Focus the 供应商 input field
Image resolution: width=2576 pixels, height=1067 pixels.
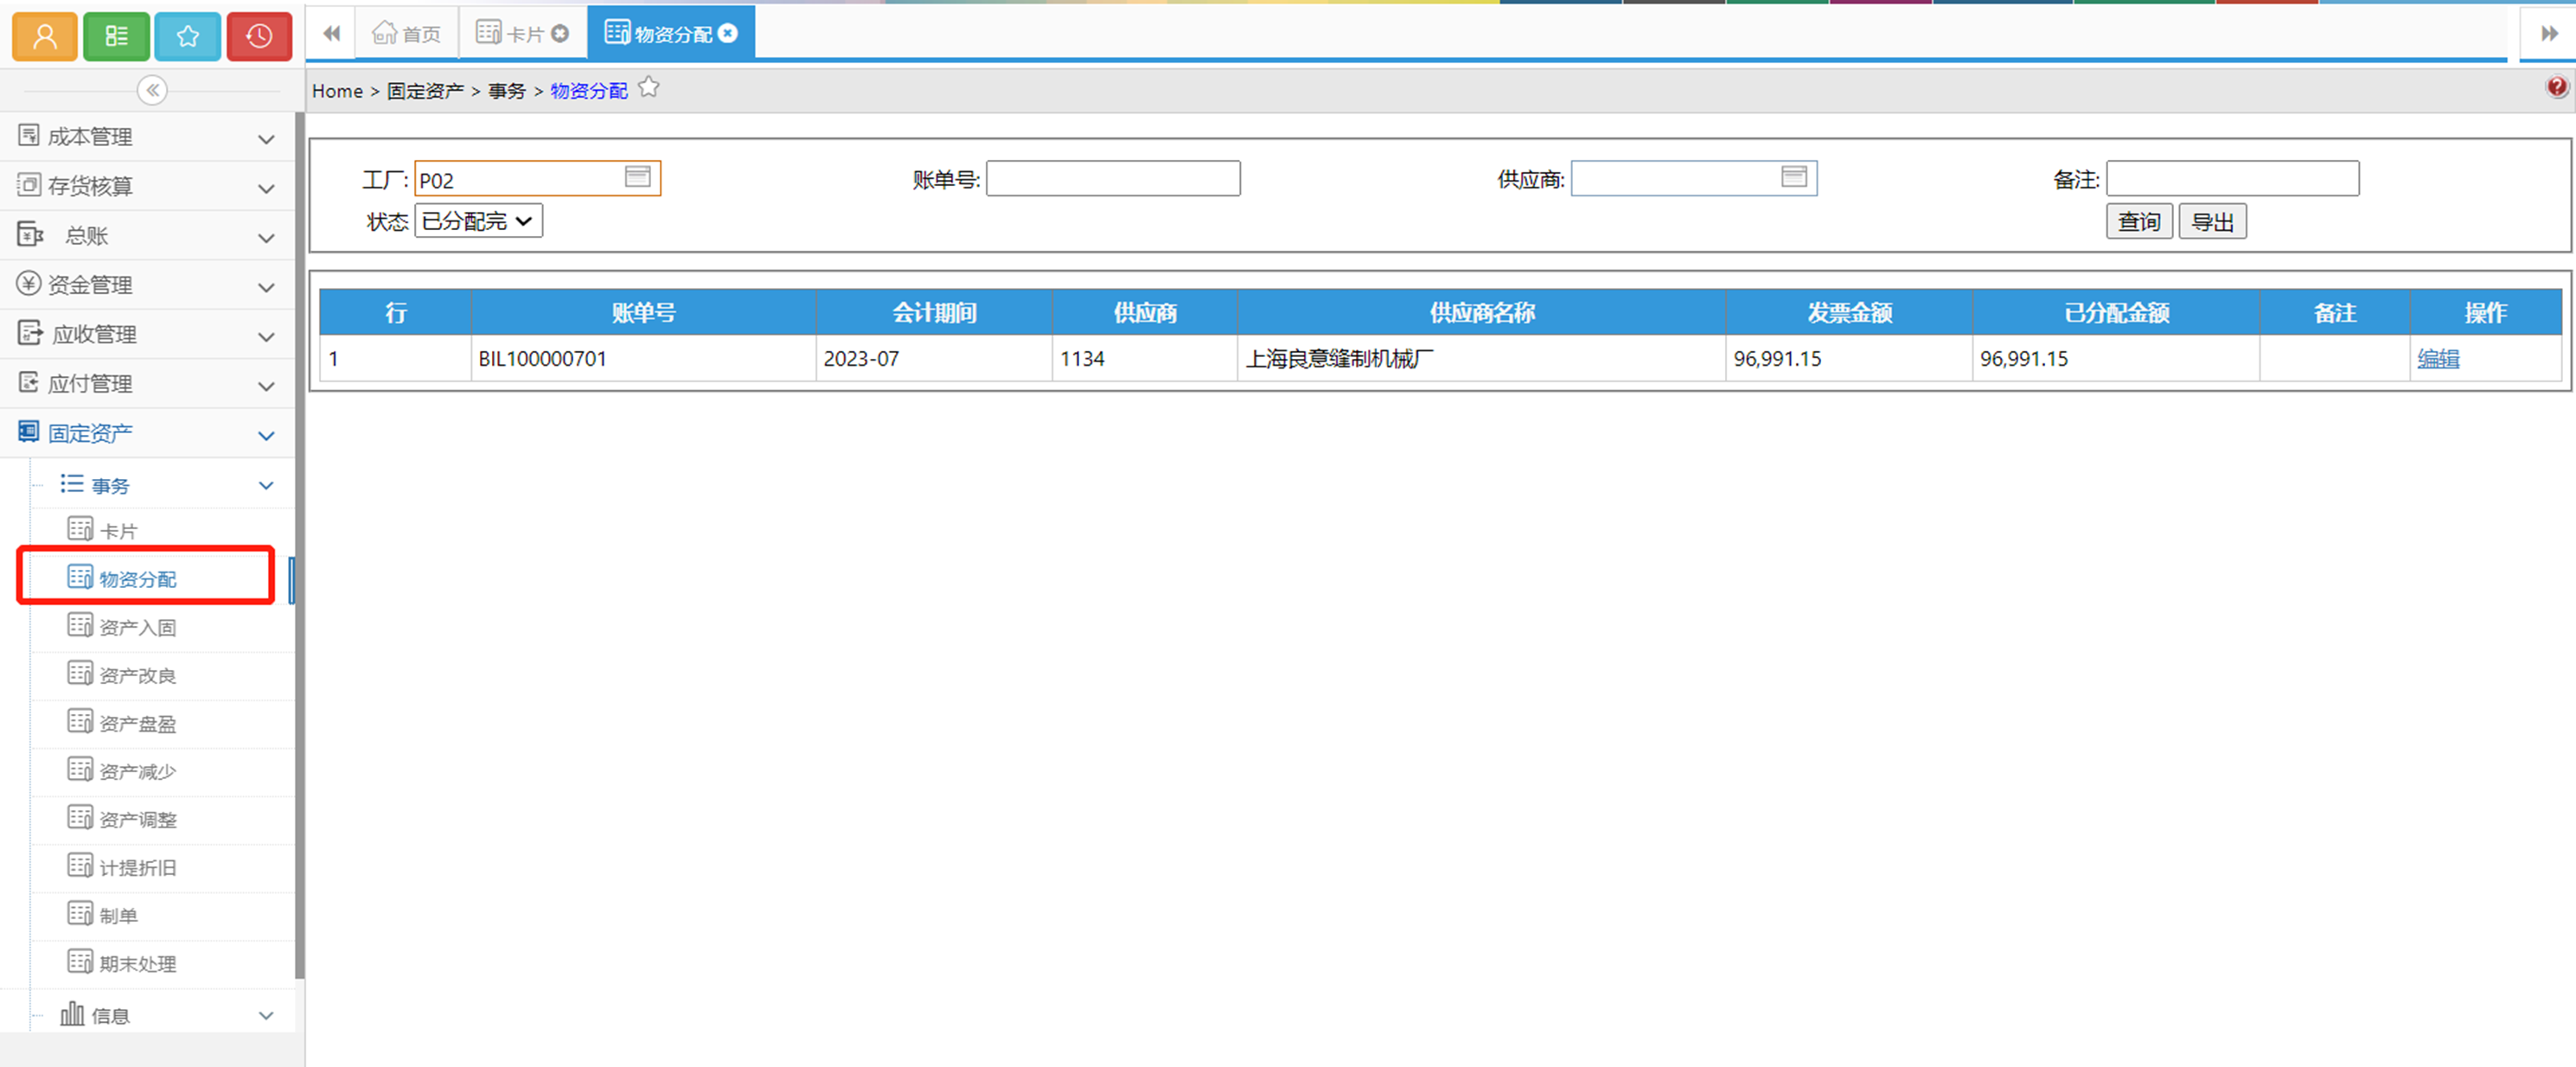[x=1694, y=179]
